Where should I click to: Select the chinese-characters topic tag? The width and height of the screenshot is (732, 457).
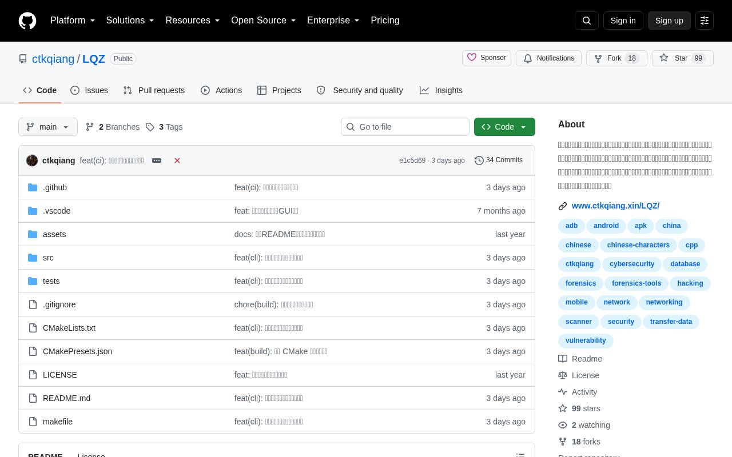638,245
